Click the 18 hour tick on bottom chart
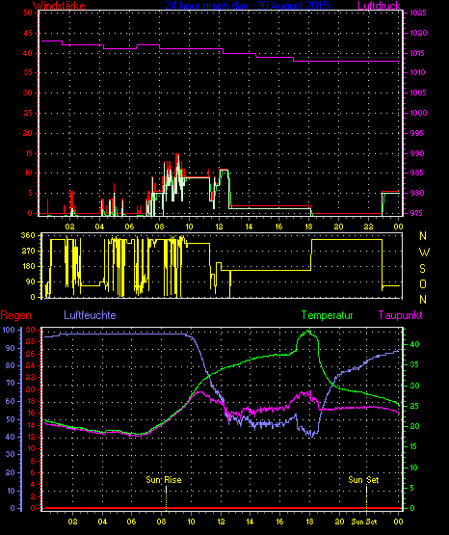 (309, 522)
